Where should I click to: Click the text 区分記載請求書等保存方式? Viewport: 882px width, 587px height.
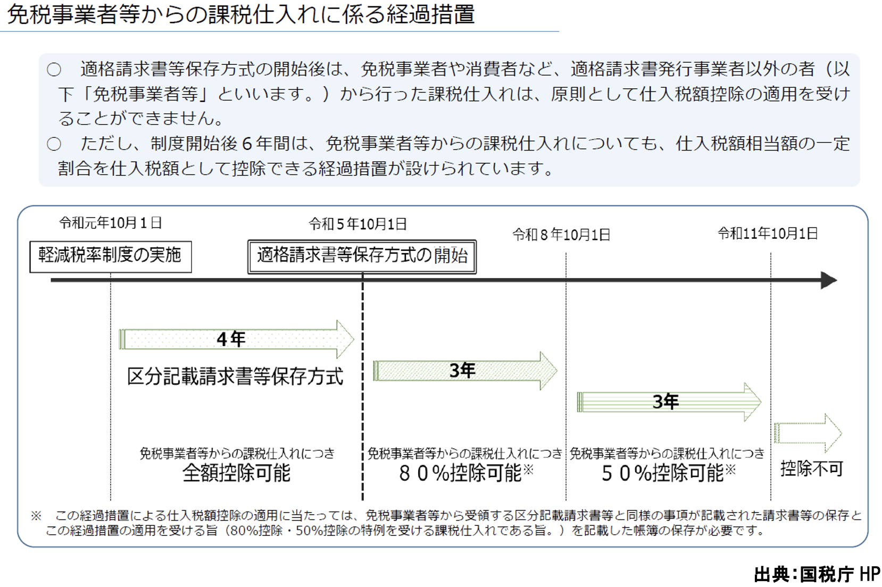pos(235,377)
